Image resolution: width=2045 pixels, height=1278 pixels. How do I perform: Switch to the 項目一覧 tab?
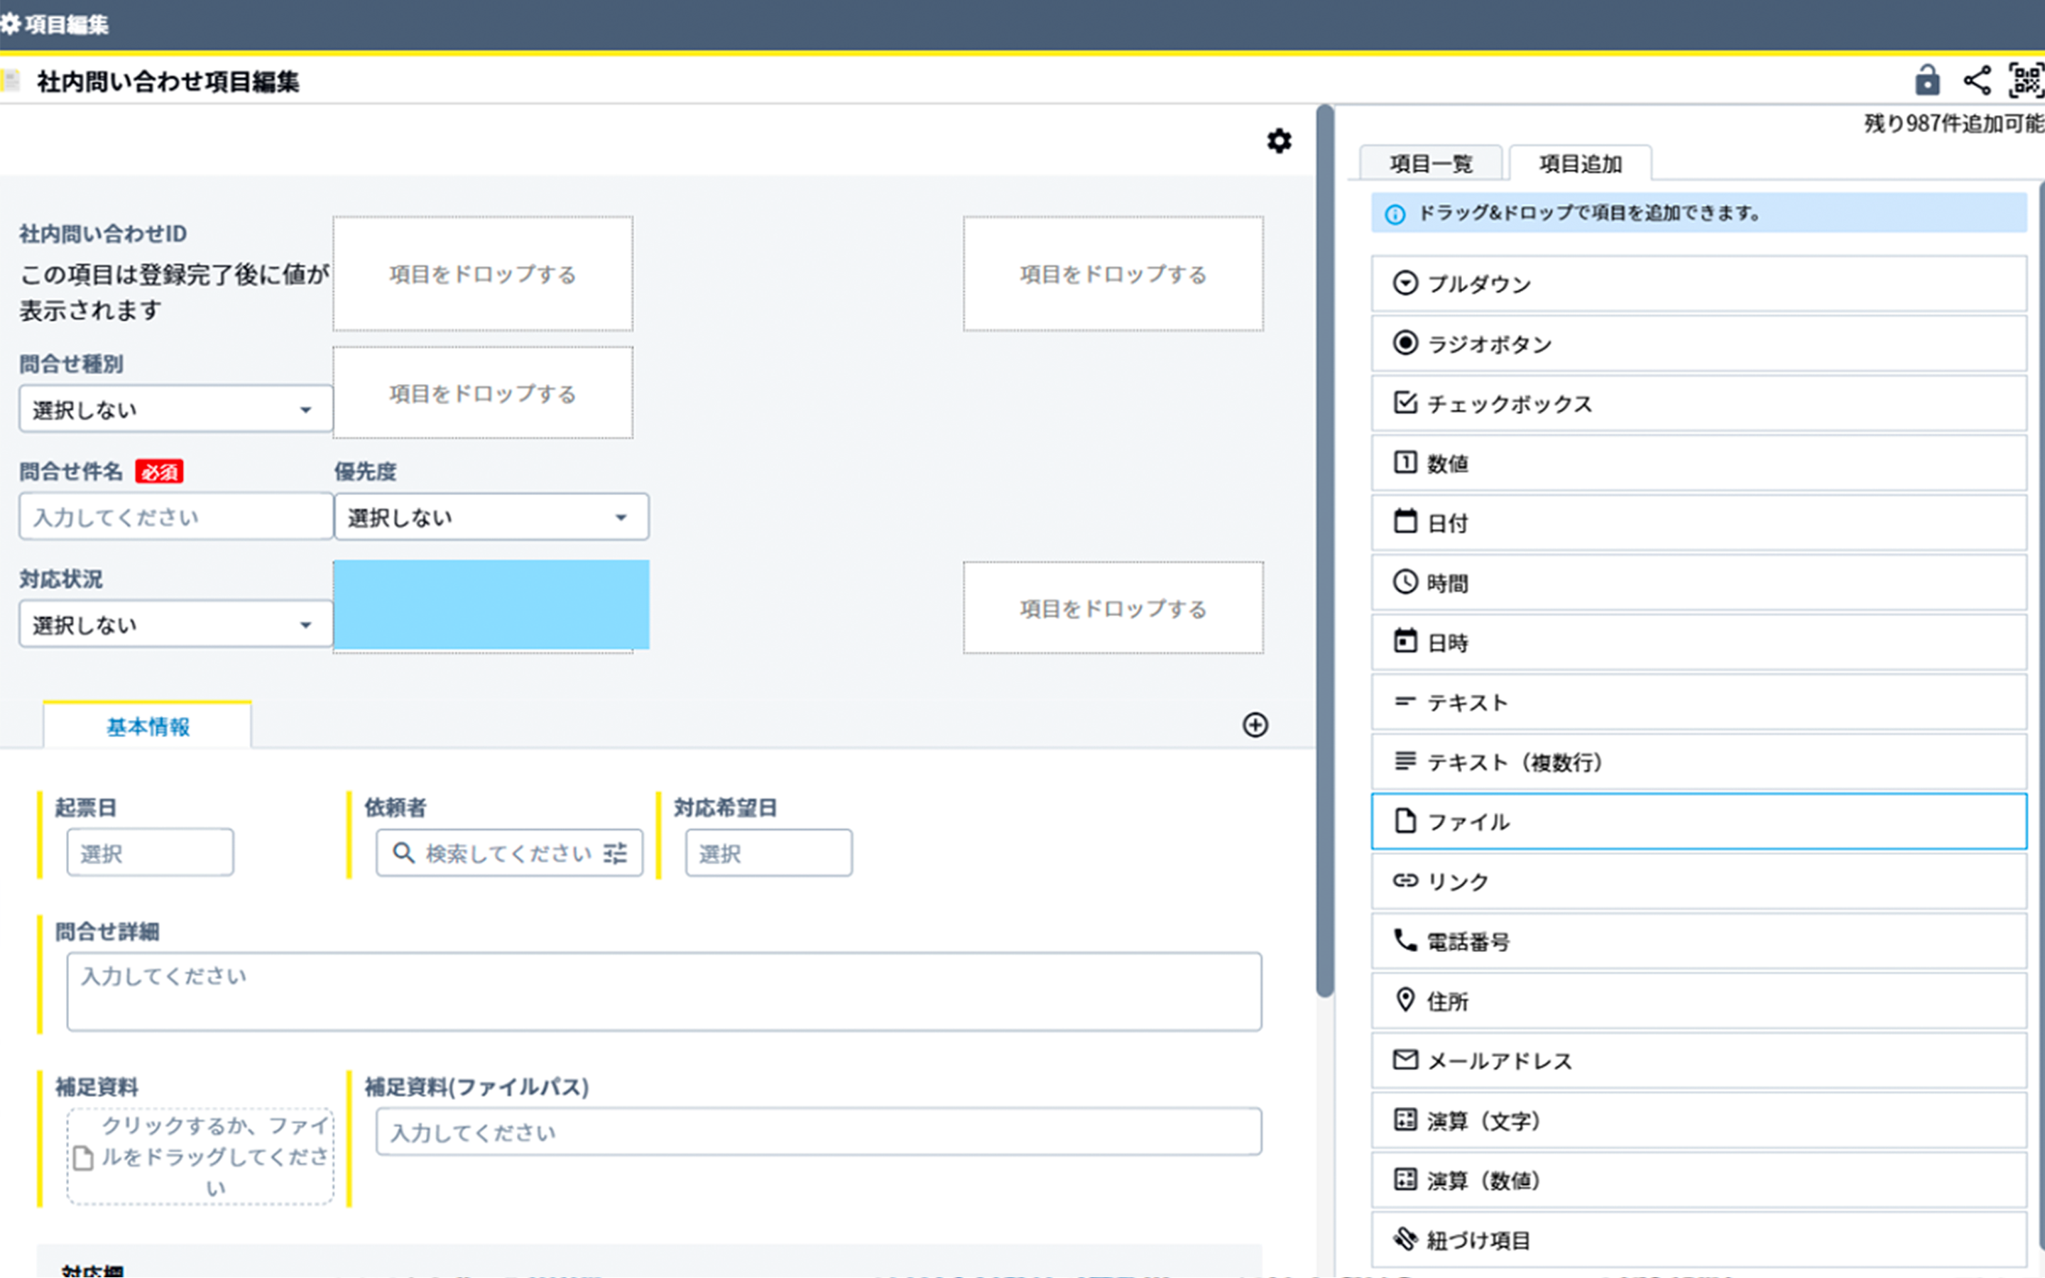pyautogui.click(x=1431, y=163)
